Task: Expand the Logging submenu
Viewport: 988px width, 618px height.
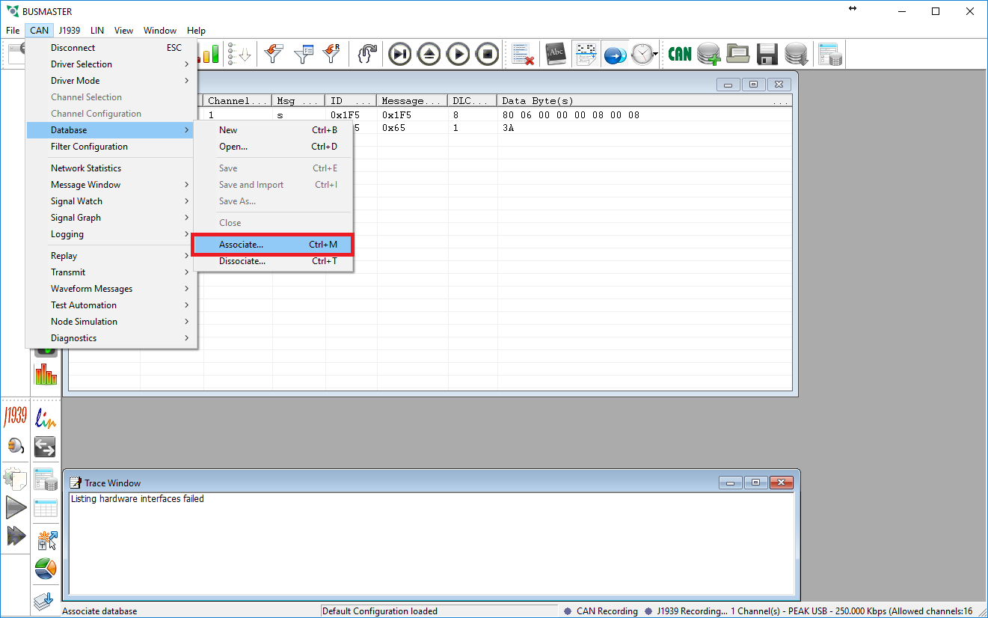Action: tap(111, 234)
